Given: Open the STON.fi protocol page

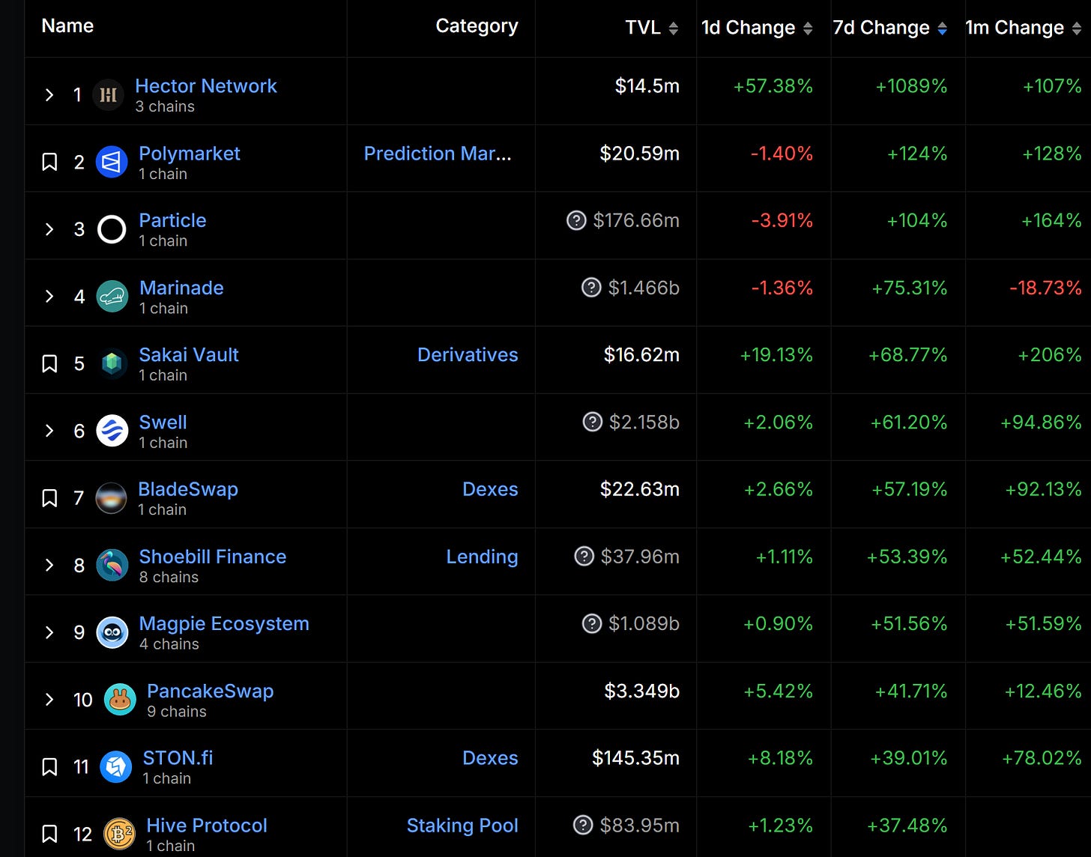Looking at the screenshot, I should coord(178,757).
